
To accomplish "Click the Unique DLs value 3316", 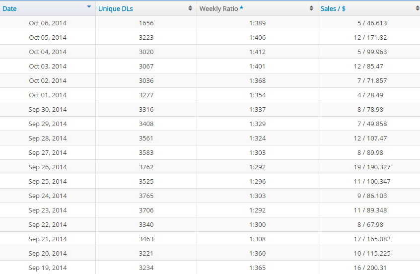I will 146,110.
